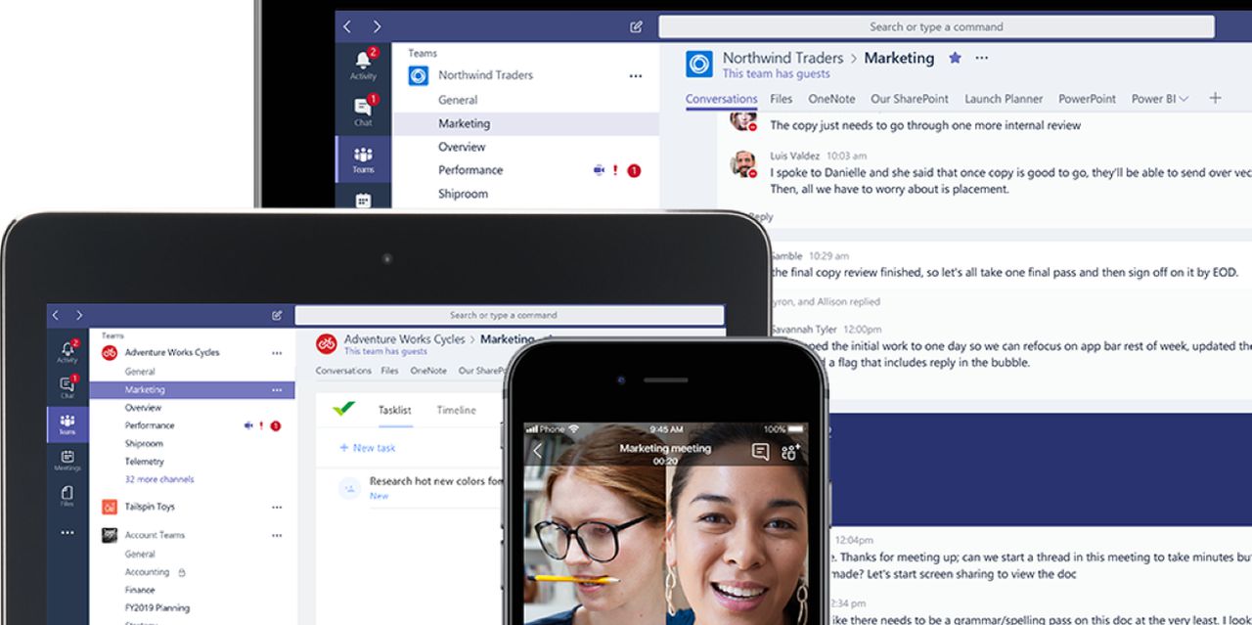Screen dimensions: 1252x625
Task: Open the ellipsis menu beside the Marketing header star
Action: coord(982,58)
